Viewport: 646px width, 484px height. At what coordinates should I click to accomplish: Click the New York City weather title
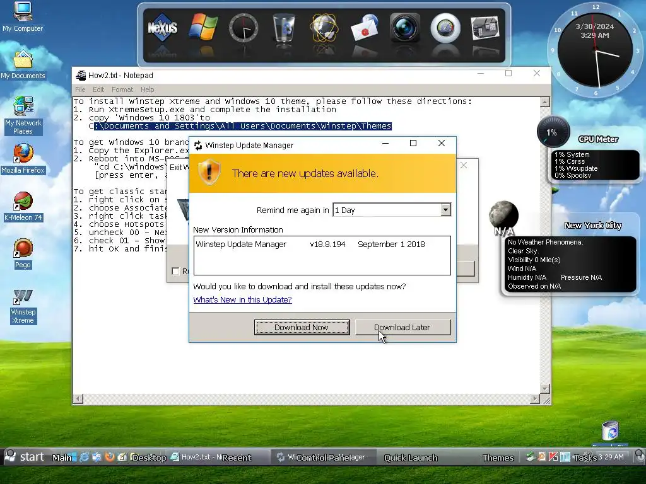click(593, 225)
